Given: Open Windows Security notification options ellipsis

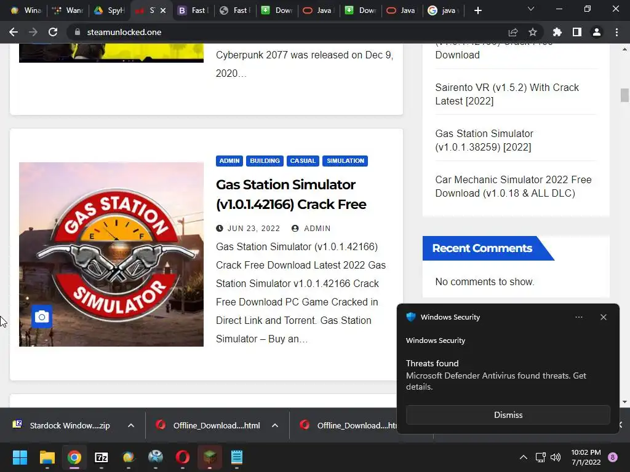Looking at the screenshot, I should click(x=579, y=317).
